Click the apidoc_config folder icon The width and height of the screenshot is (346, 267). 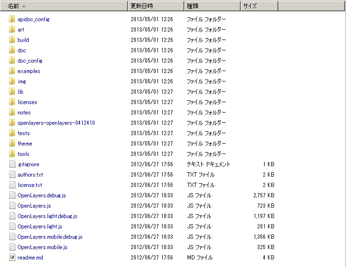tap(12, 19)
